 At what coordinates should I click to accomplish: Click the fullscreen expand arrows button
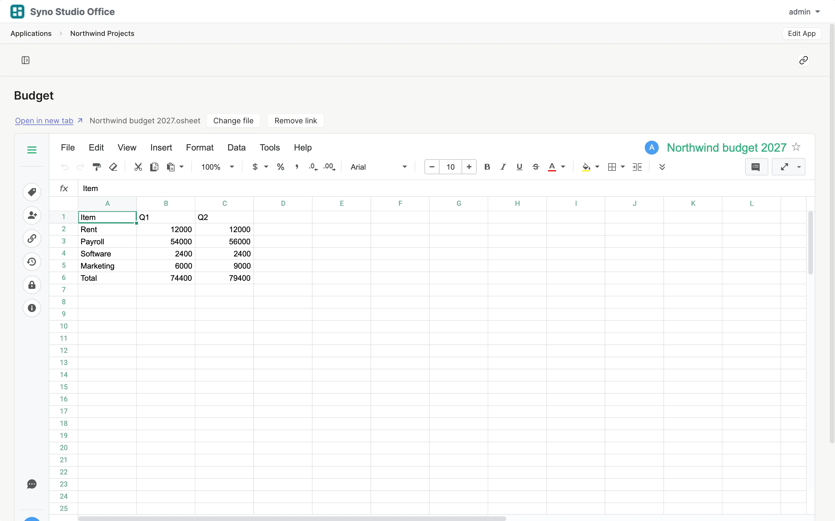[x=784, y=167]
